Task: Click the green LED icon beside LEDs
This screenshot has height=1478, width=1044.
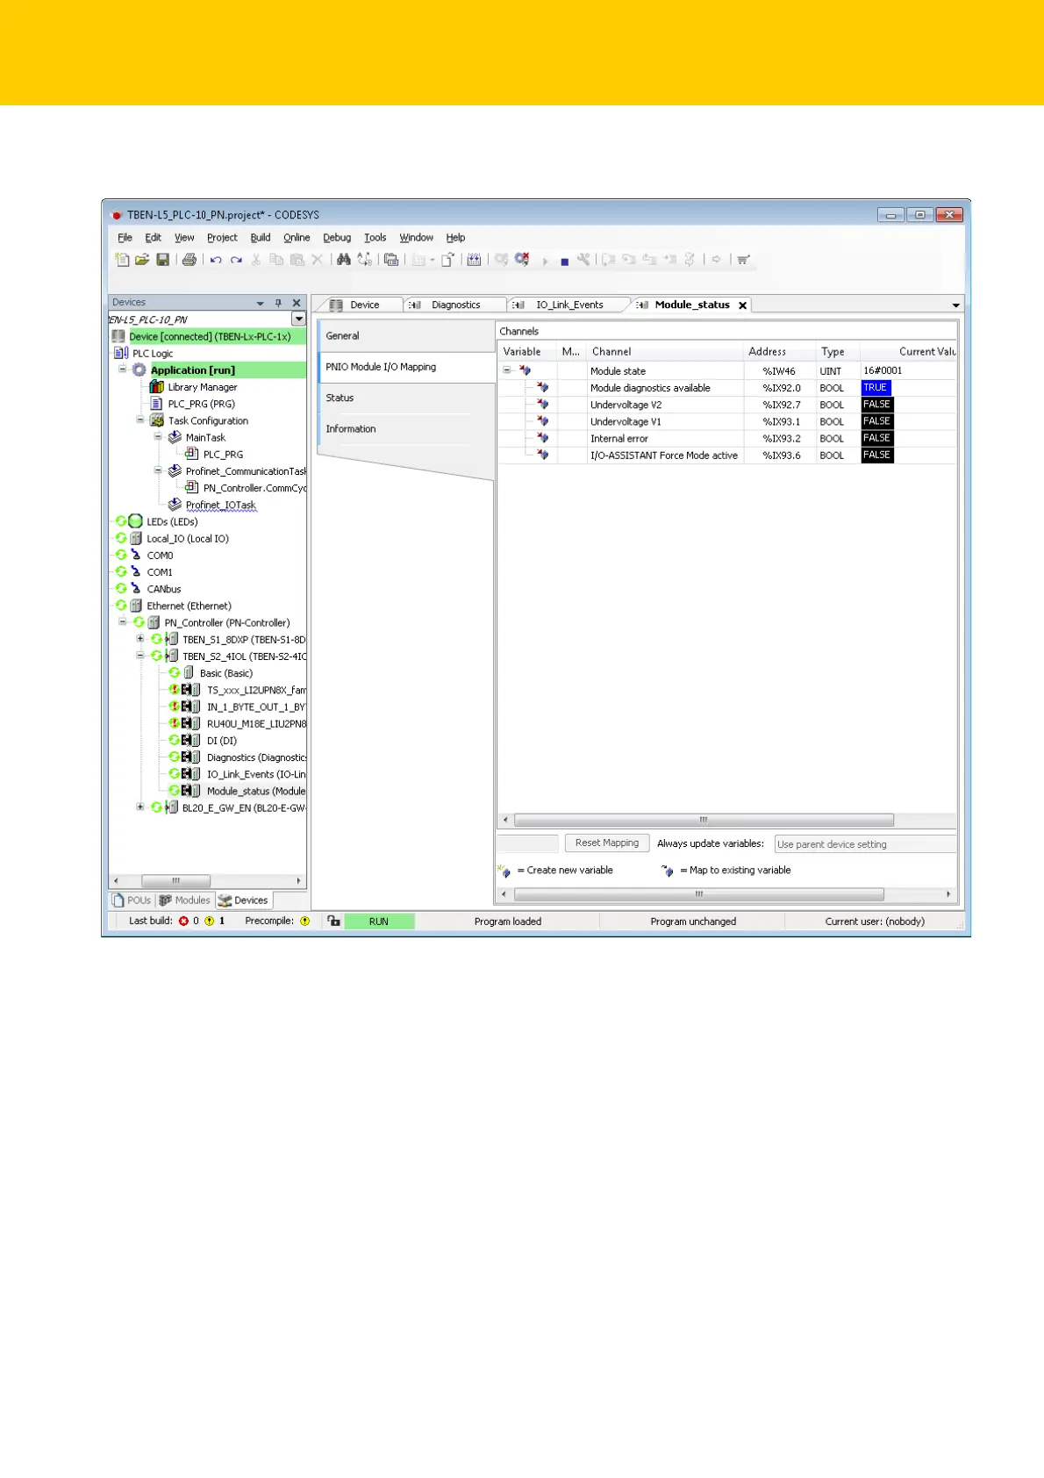Action: (135, 521)
